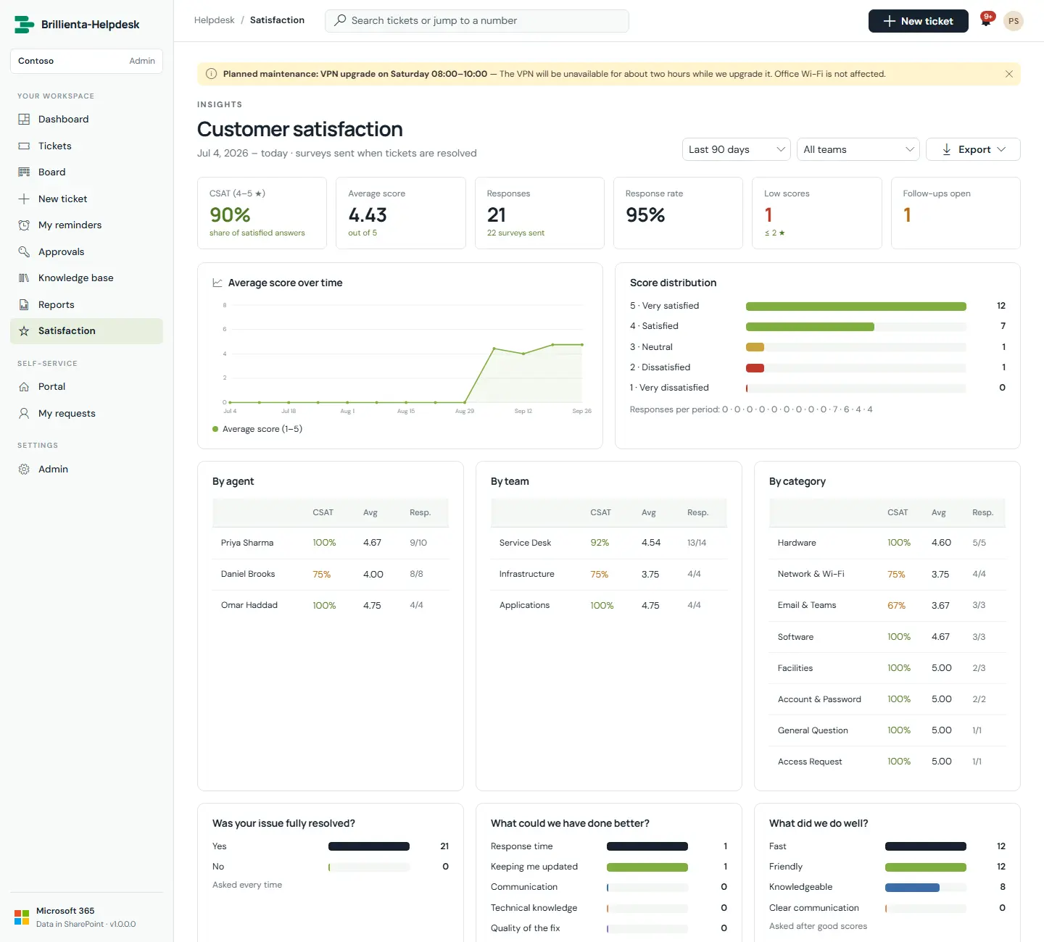Click the My requests person icon
Screen dimensions: 1044x942
pos(24,413)
